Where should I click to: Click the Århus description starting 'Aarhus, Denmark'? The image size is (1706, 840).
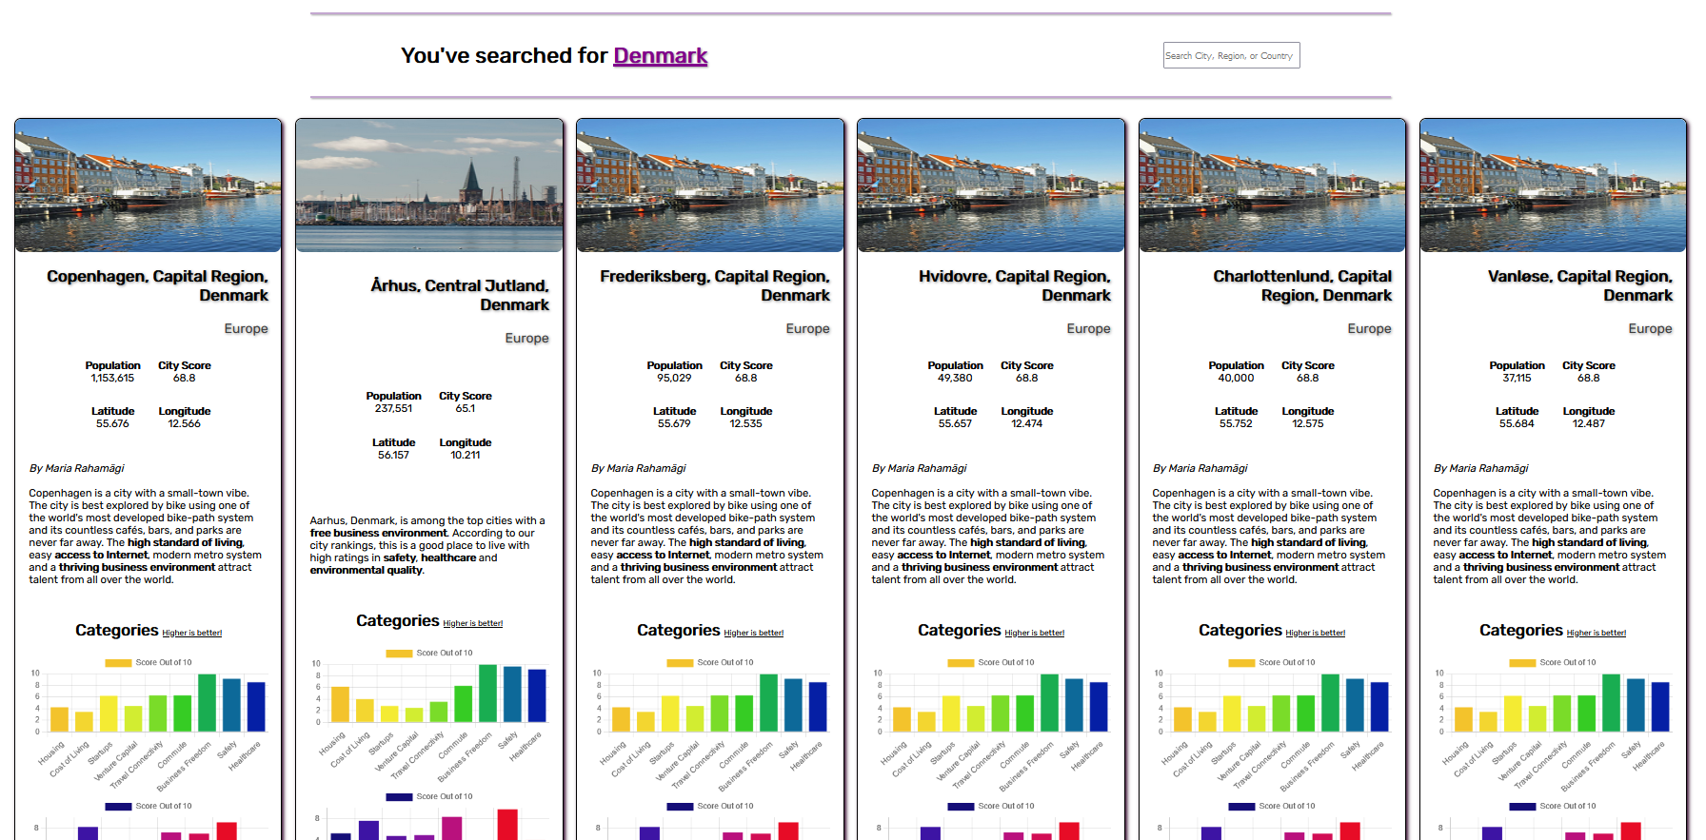point(429,545)
